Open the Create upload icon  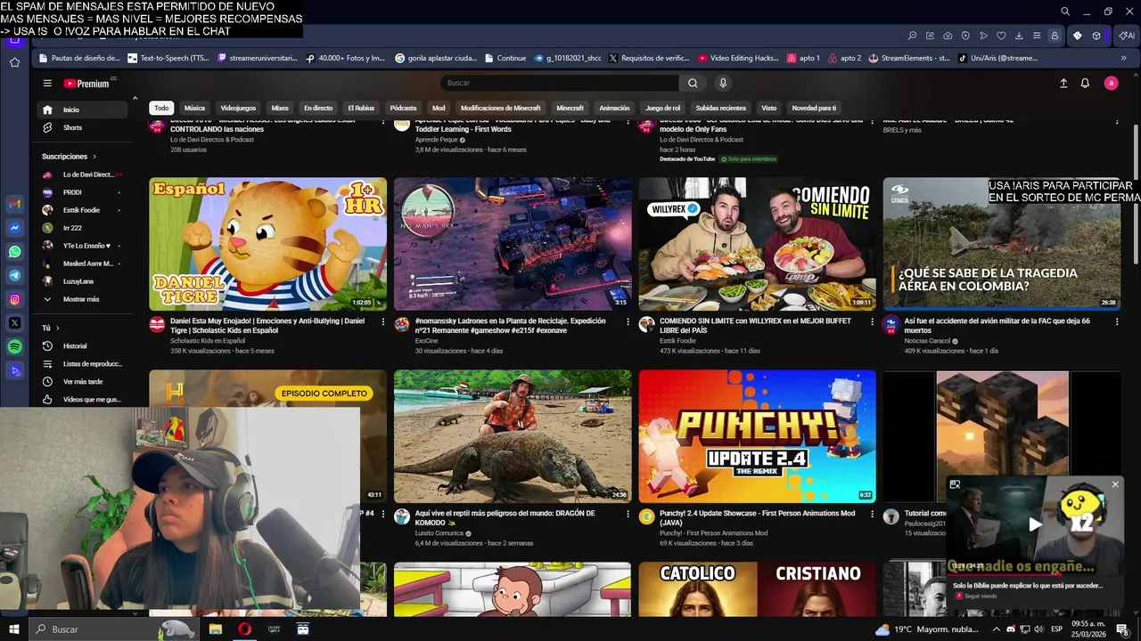click(1063, 83)
